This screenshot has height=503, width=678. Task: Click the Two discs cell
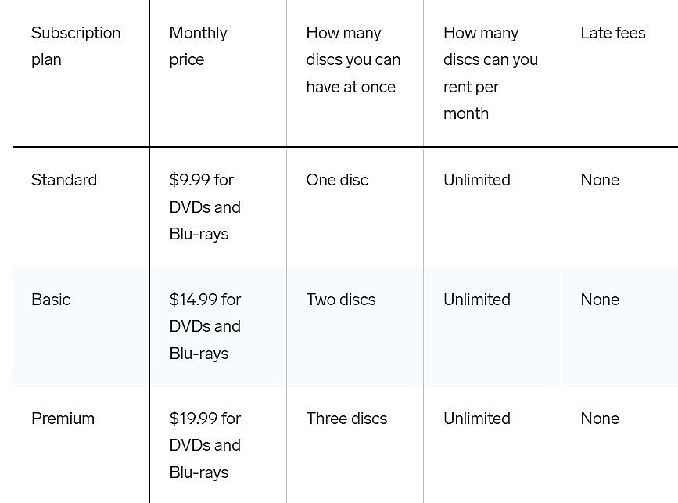pos(341,300)
